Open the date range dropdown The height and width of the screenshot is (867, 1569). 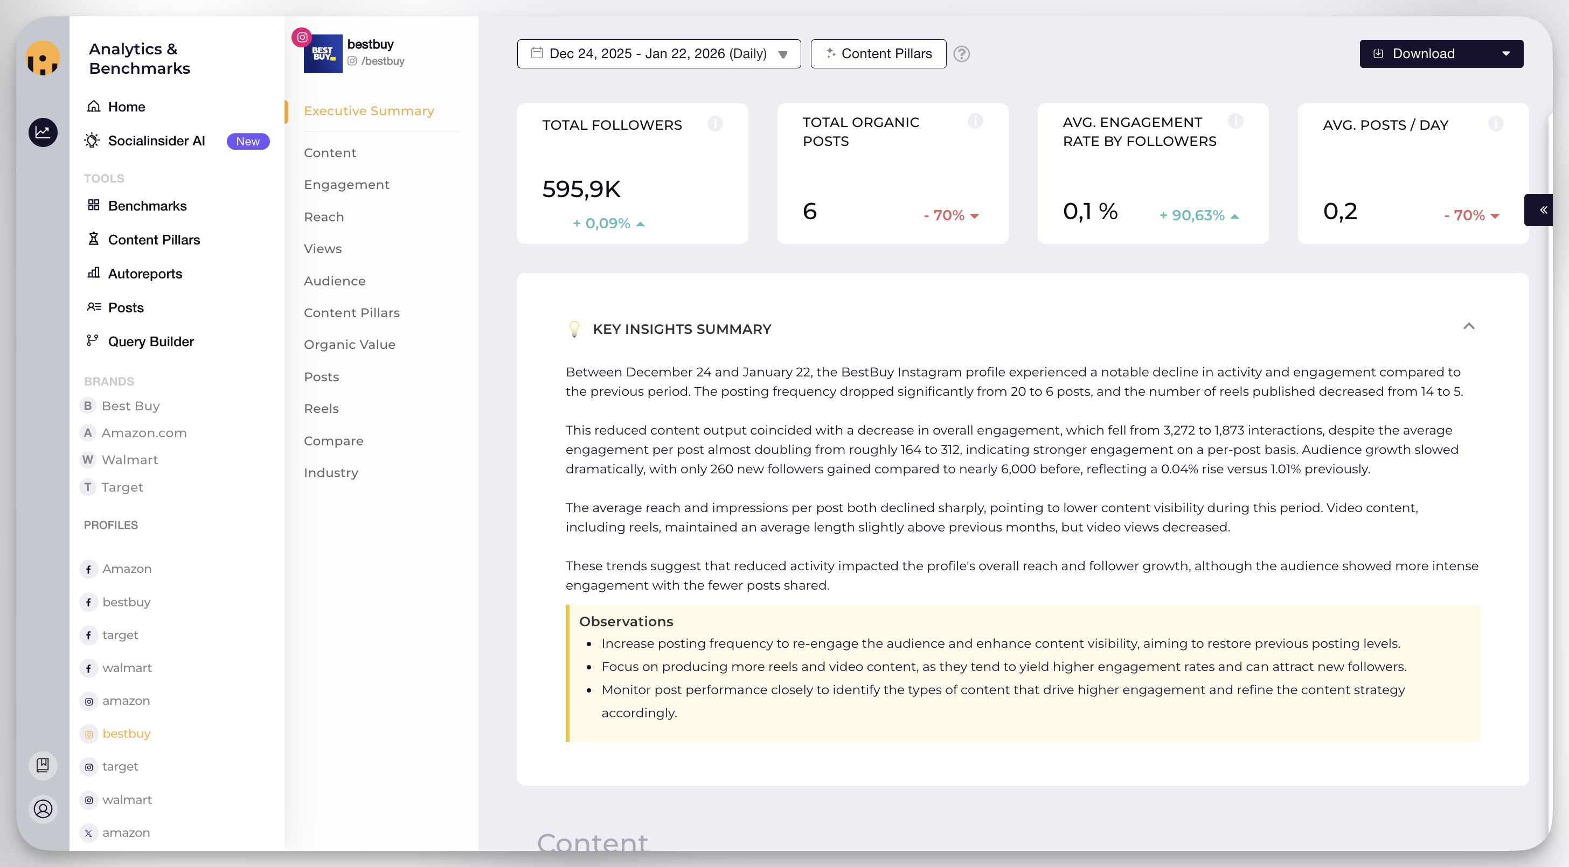click(x=658, y=53)
